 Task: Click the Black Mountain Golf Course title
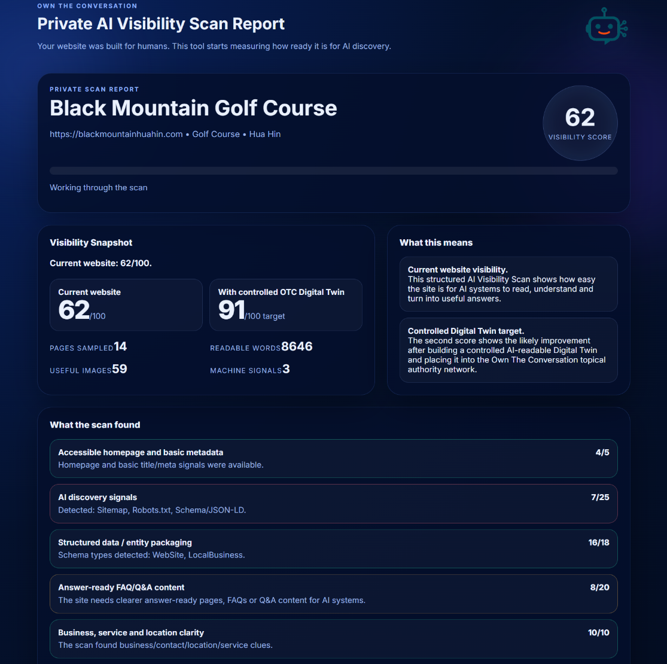(193, 108)
